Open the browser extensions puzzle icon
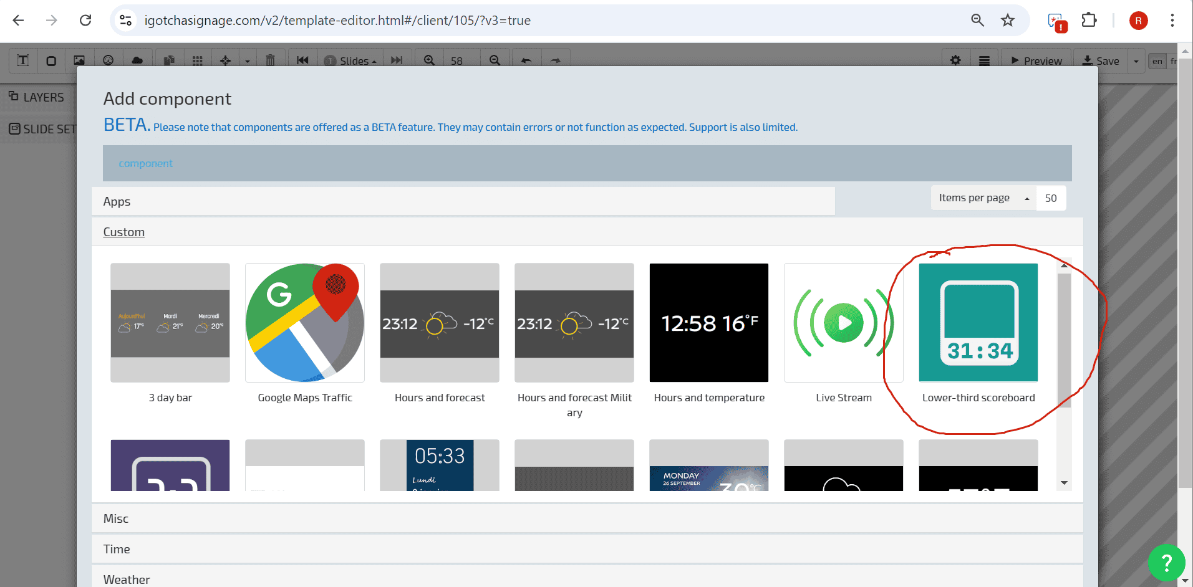The height and width of the screenshot is (587, 1193). click(1089, 21)
